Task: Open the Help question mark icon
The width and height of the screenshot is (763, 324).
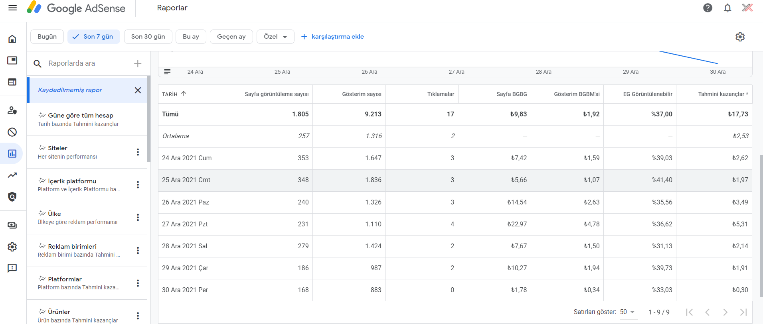Action: pos(708,8)
